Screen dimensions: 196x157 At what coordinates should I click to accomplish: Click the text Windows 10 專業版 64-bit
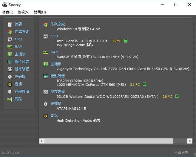point(78,29)
